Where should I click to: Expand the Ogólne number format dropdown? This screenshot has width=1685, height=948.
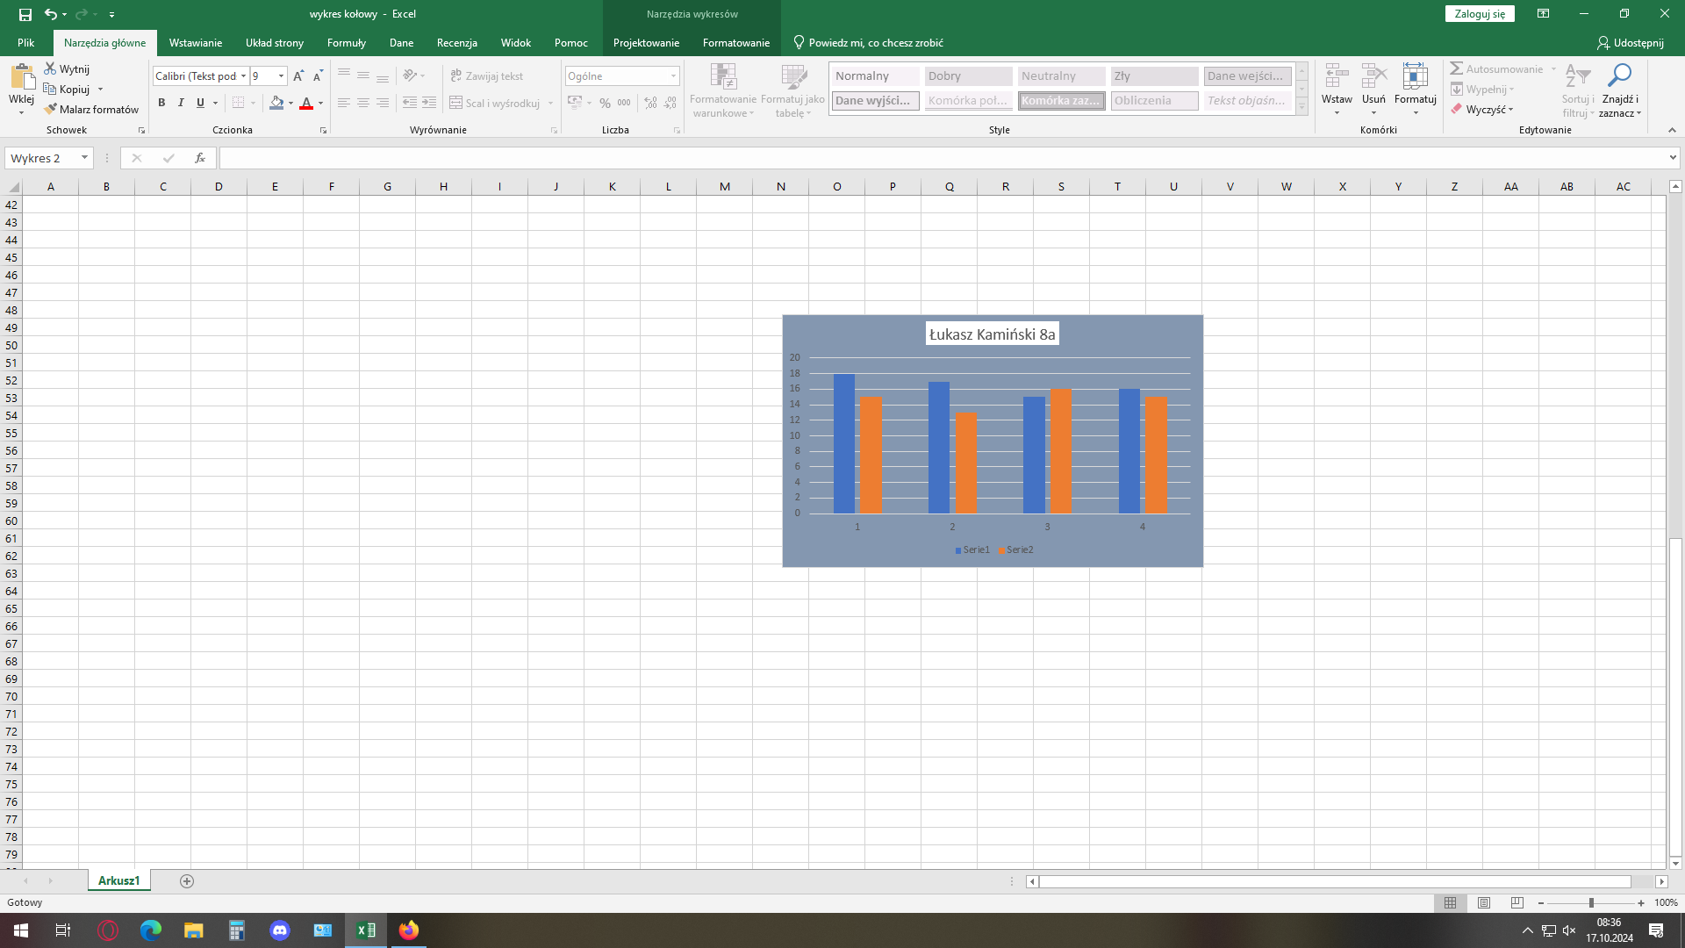pyautogui.click(x=673, y=76)
